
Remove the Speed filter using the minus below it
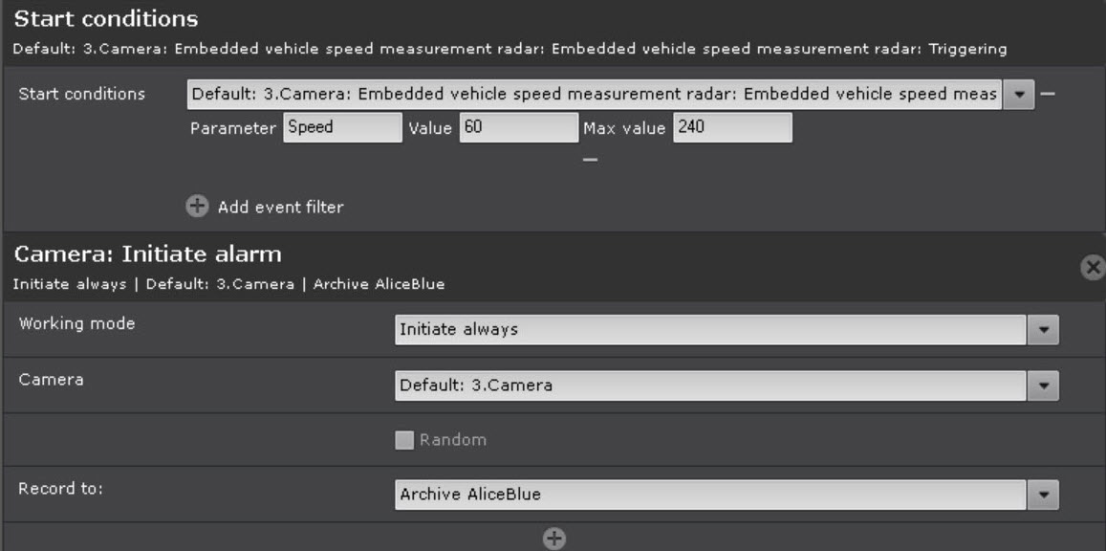(591, 160)
